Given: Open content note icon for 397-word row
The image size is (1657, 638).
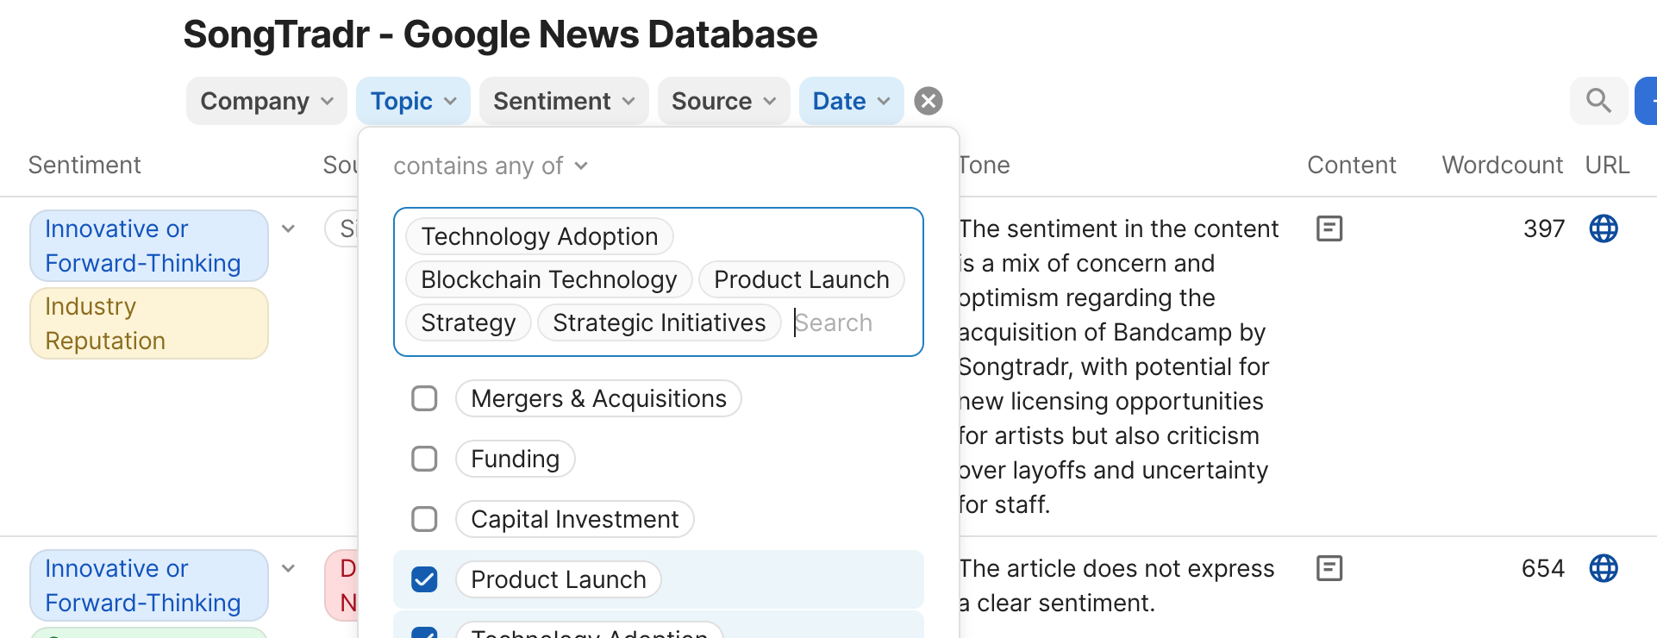Looking at the screenshot, I should click(1329, 228).
